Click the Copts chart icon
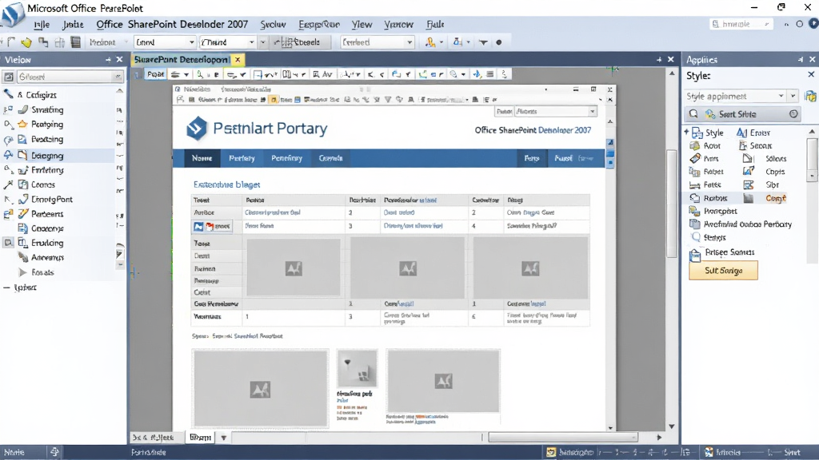The width and height of the screenshot is (819, 460). [x=749, y=171]
